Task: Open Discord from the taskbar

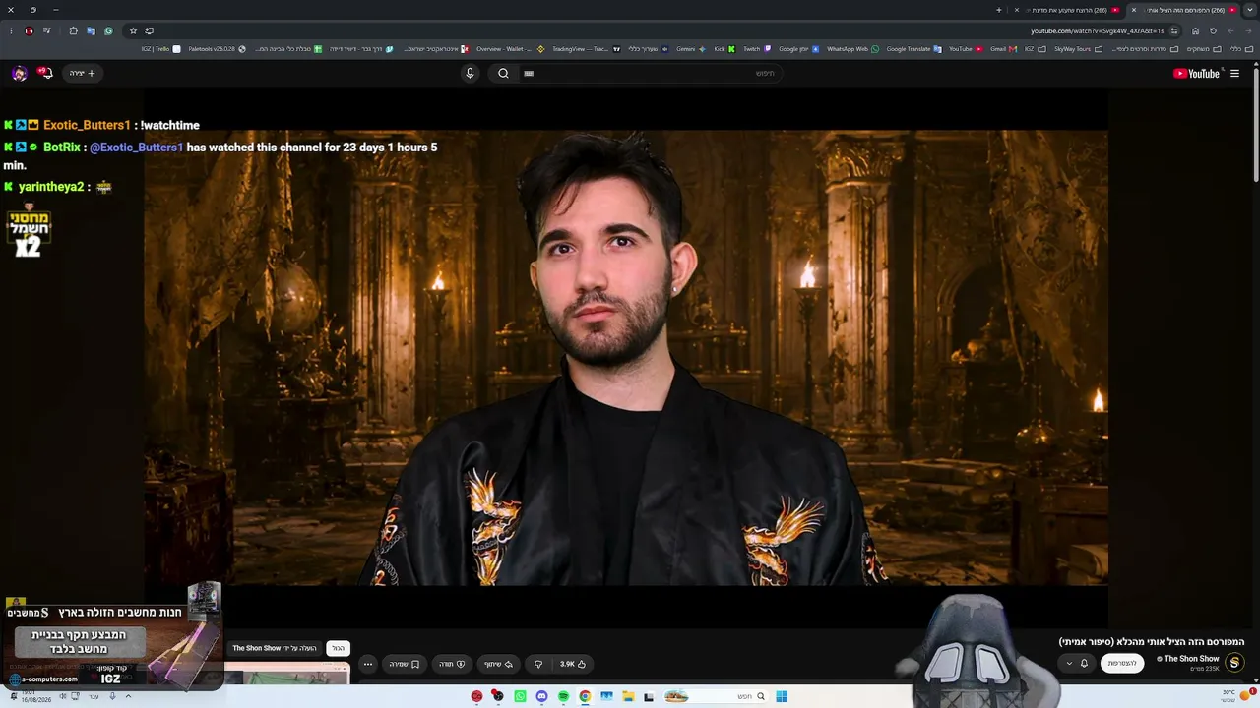Action: coord(541,696)
